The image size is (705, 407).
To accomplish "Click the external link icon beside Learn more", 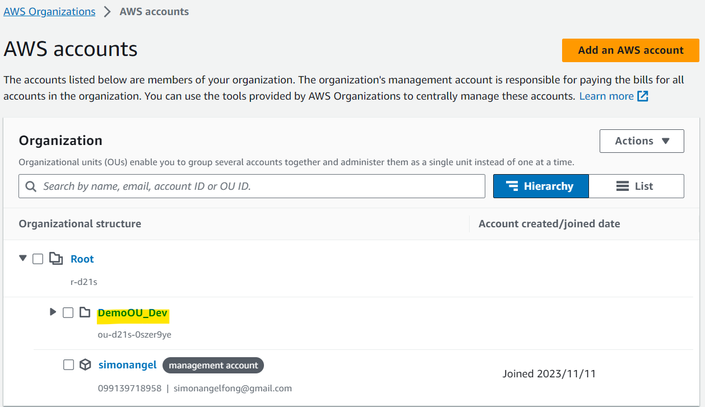I will [643, 96].
